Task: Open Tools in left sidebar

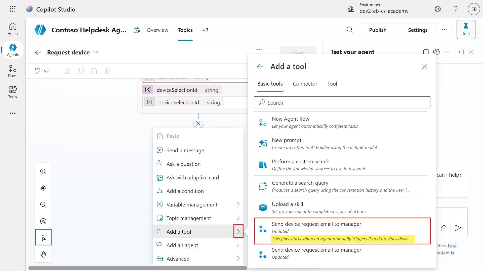Action: point(13,92)
